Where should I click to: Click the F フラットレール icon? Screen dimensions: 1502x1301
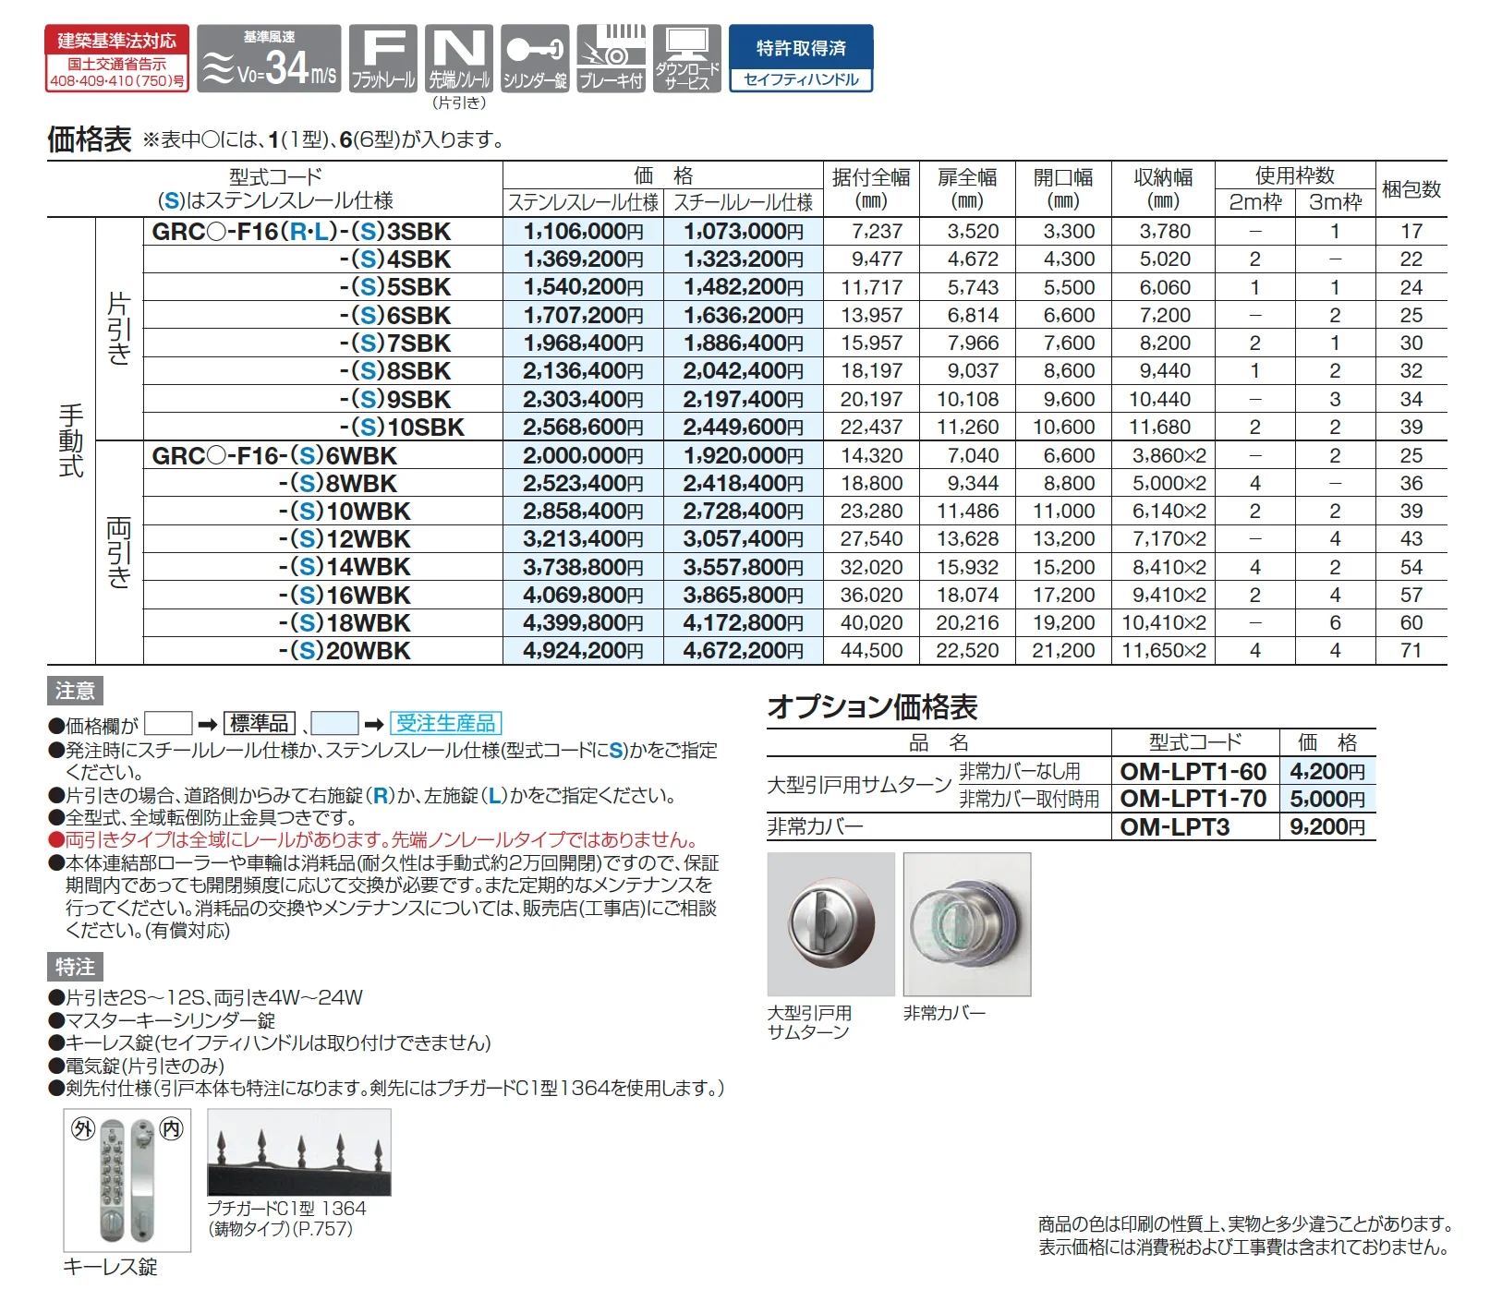click(383, 58)
